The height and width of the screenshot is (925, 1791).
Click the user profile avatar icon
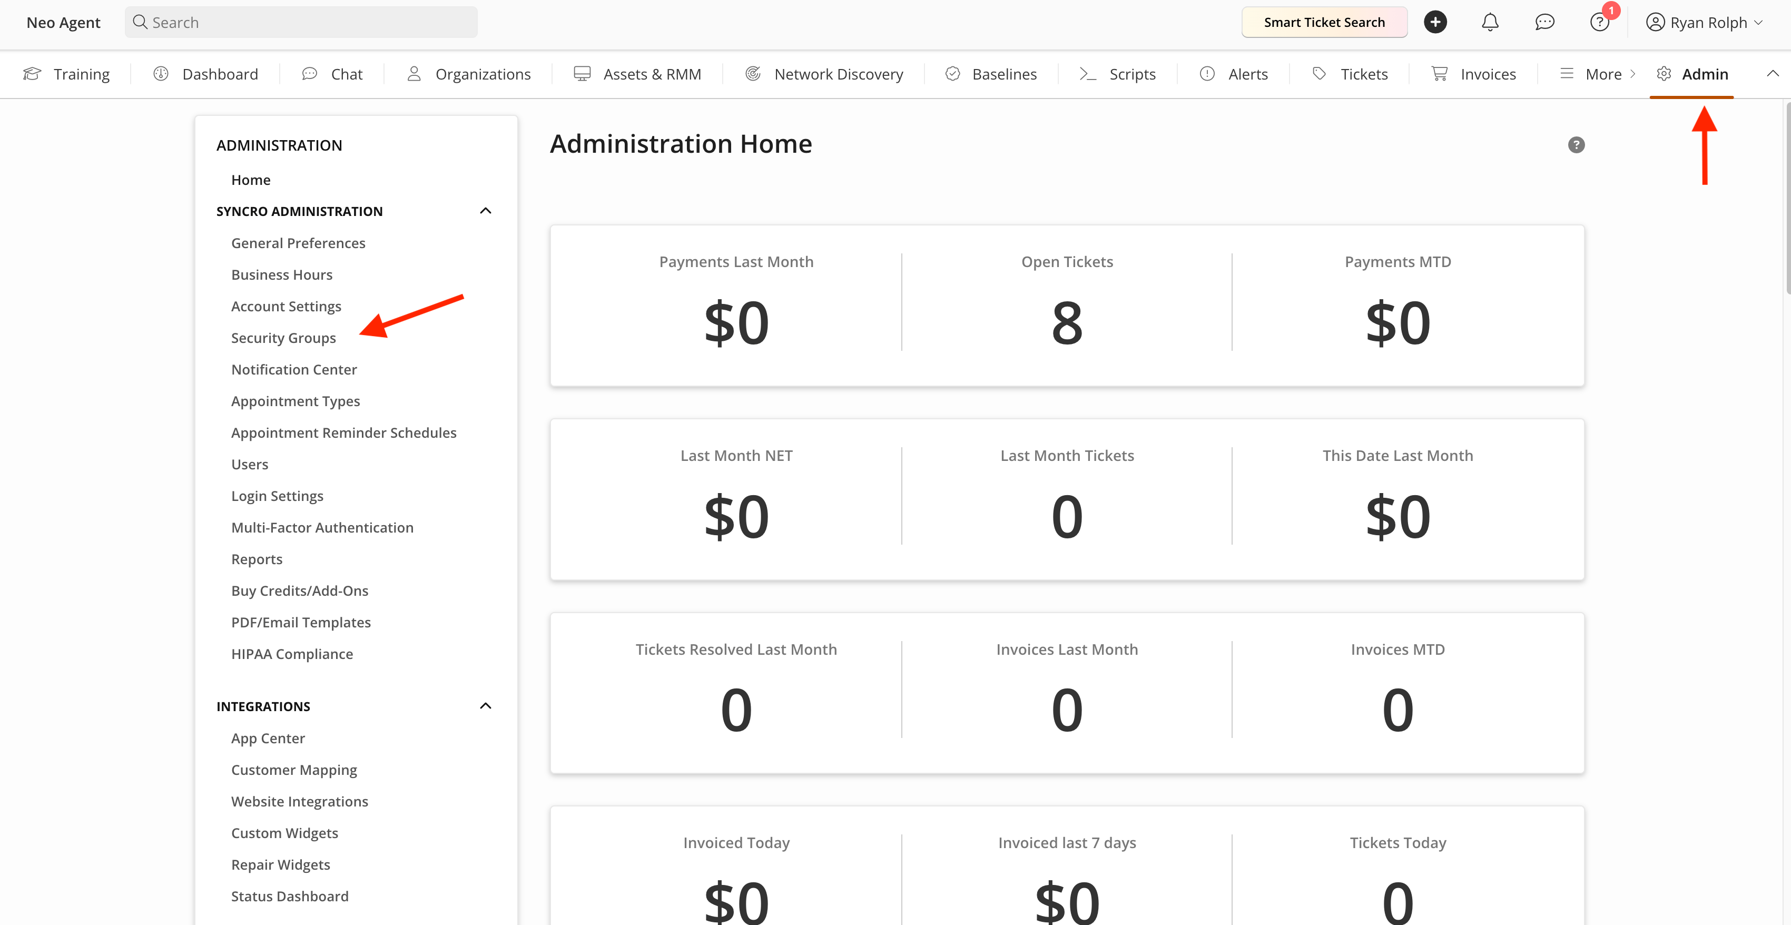pos(1656,22)
